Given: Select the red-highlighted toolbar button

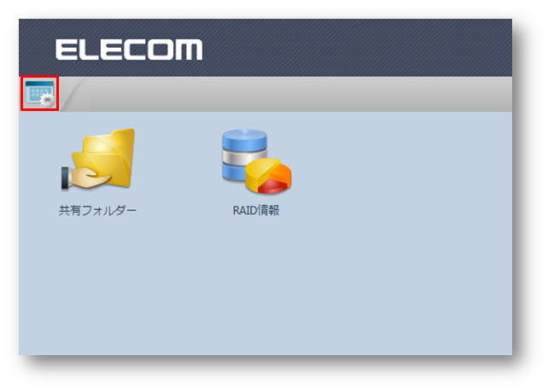Looking at the screenshot, I should (39, 93).
